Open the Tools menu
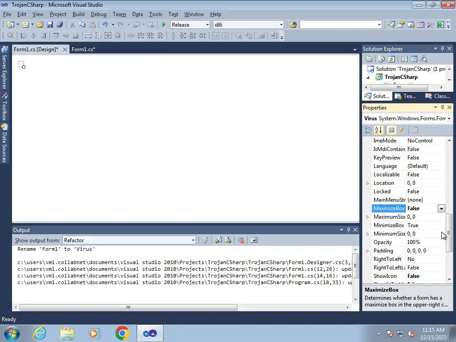The width and height of the screenshot is (456, 342). [155, 14]
